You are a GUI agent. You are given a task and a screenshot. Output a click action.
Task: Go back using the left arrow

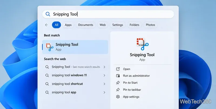click(46, 25)
